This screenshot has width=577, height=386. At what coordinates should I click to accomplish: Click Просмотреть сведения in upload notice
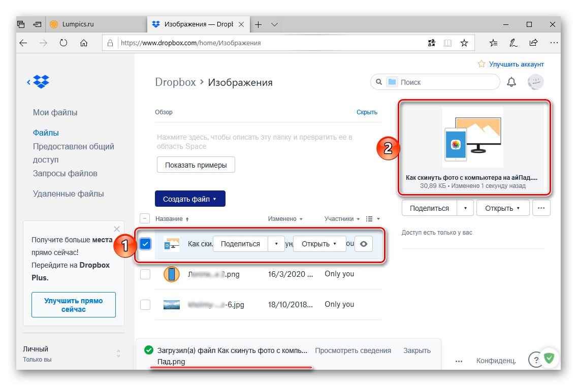coord(353,350)
